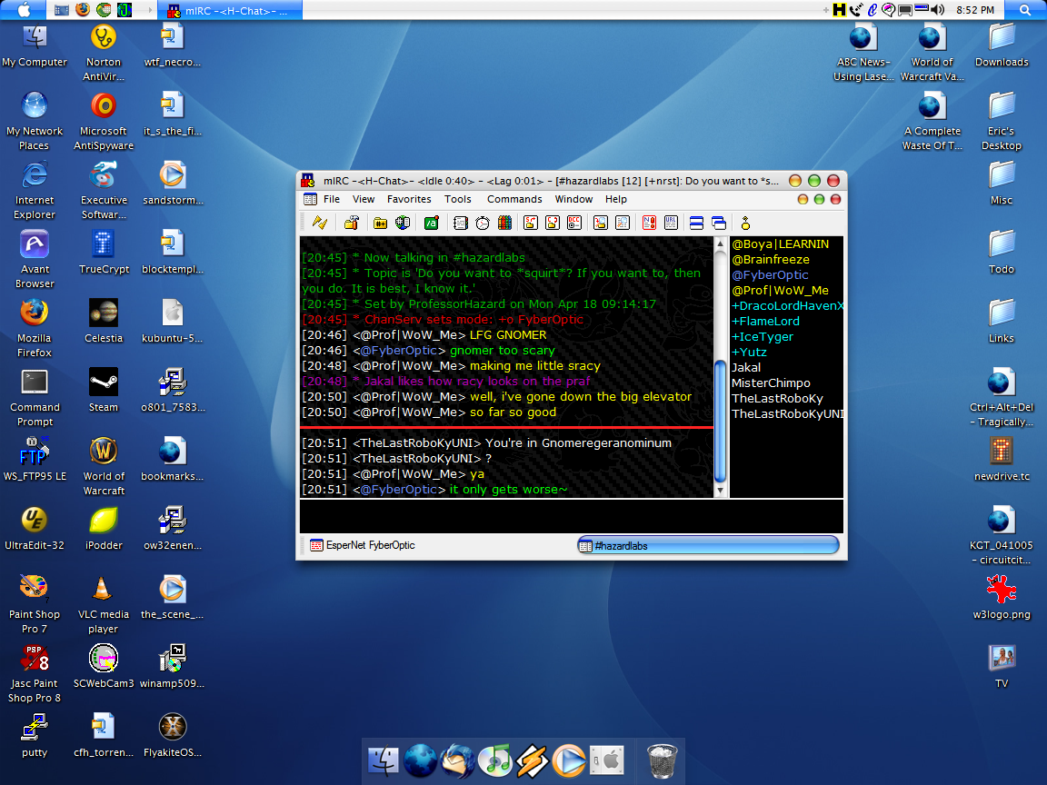Click the chat scrollbar down arrow

pyautogui.click(x=720, y=490)
